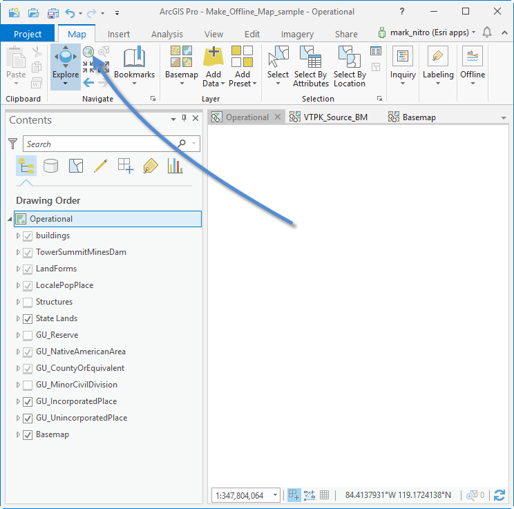Switch Contents to List By Charts
514x509 pixels.
pyautogui.click(x=175, y=166)
